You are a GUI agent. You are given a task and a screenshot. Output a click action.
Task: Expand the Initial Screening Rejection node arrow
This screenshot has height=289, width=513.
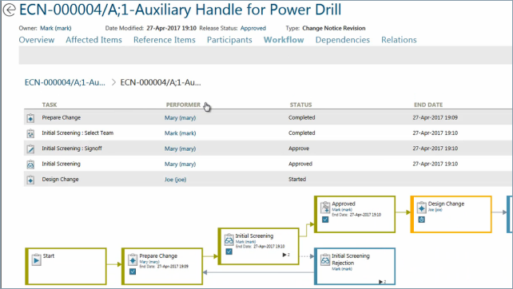[x=382, y=282]
